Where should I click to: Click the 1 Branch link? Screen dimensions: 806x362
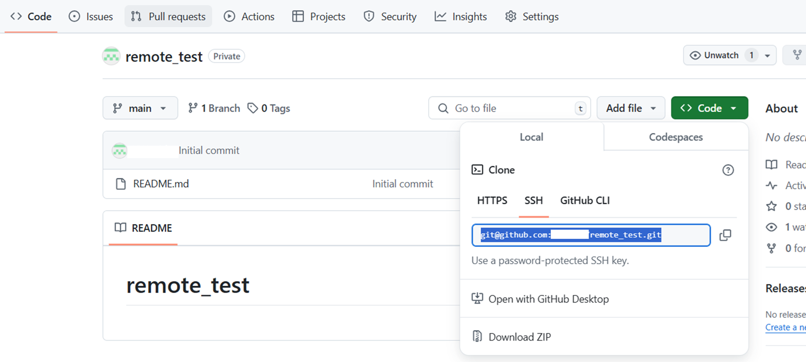[x=214, y=108]
